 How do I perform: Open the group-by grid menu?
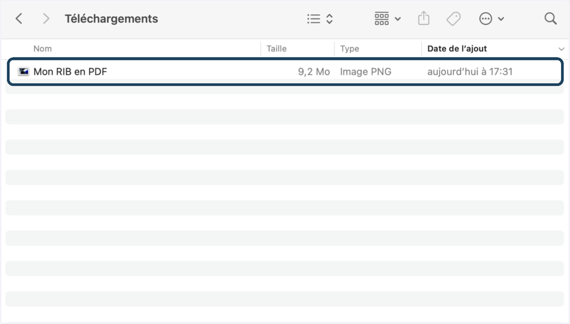388,19
